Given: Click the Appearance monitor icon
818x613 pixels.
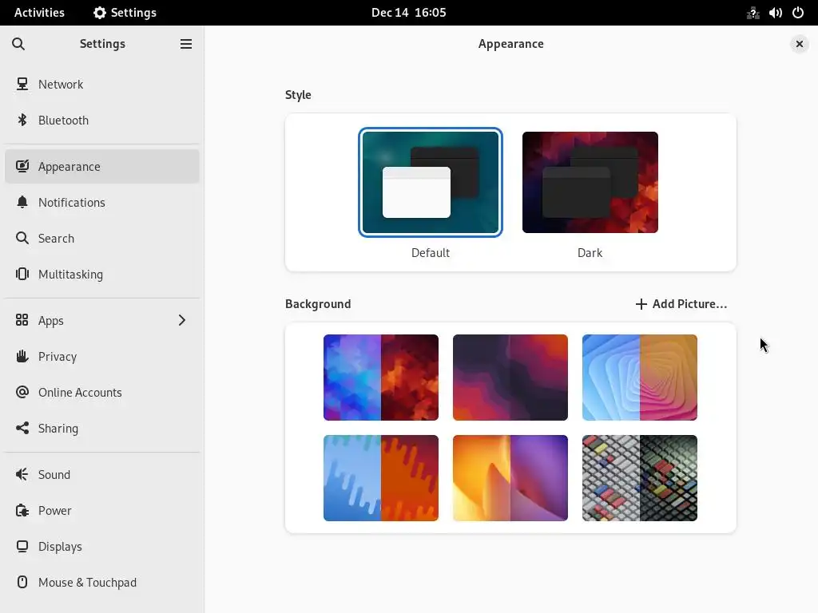Looking at the screenshot, I should pyautogui.click(x=22, y=166).
